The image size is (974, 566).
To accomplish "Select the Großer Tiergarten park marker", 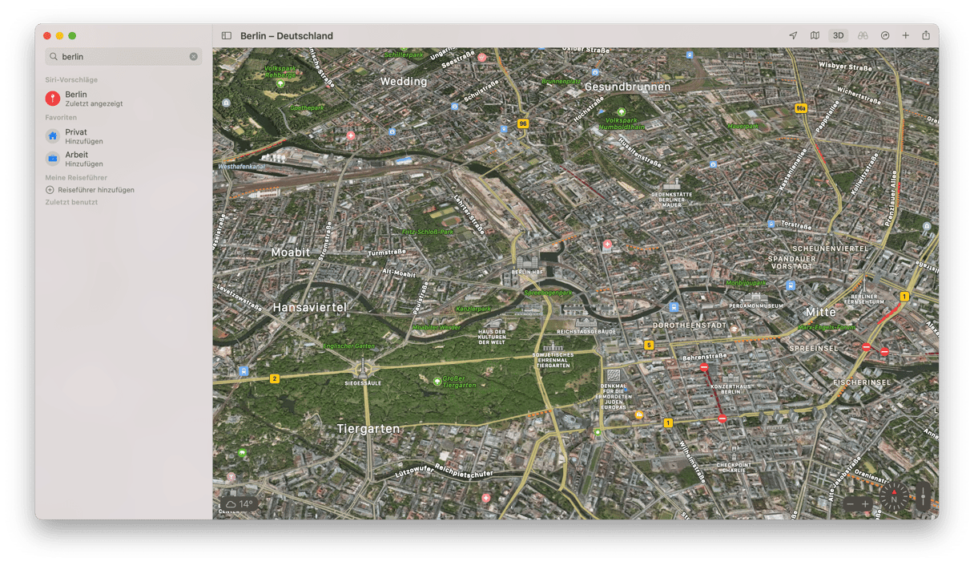I will click(x=437, y=381).
